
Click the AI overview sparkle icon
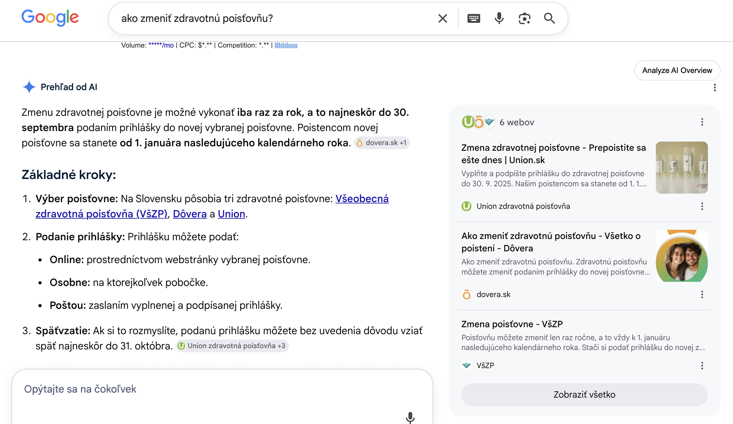point(29,87)
